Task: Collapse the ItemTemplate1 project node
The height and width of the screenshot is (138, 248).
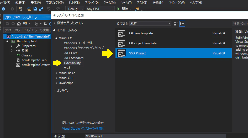Action: coord(7,41)
